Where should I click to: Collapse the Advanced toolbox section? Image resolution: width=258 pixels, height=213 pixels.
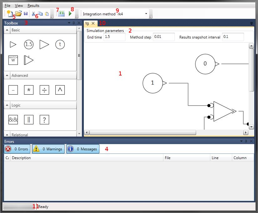pyautogui.click(x=7, y=75)
